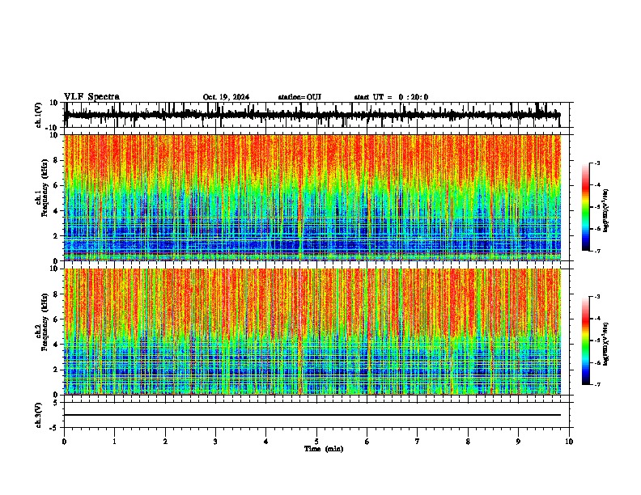
Task: Click the ch.2 spectrogram color scale bar
Action: click(585, 341)
